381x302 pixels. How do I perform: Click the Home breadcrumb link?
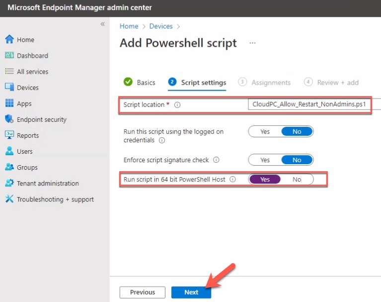(x=129, y=26)
